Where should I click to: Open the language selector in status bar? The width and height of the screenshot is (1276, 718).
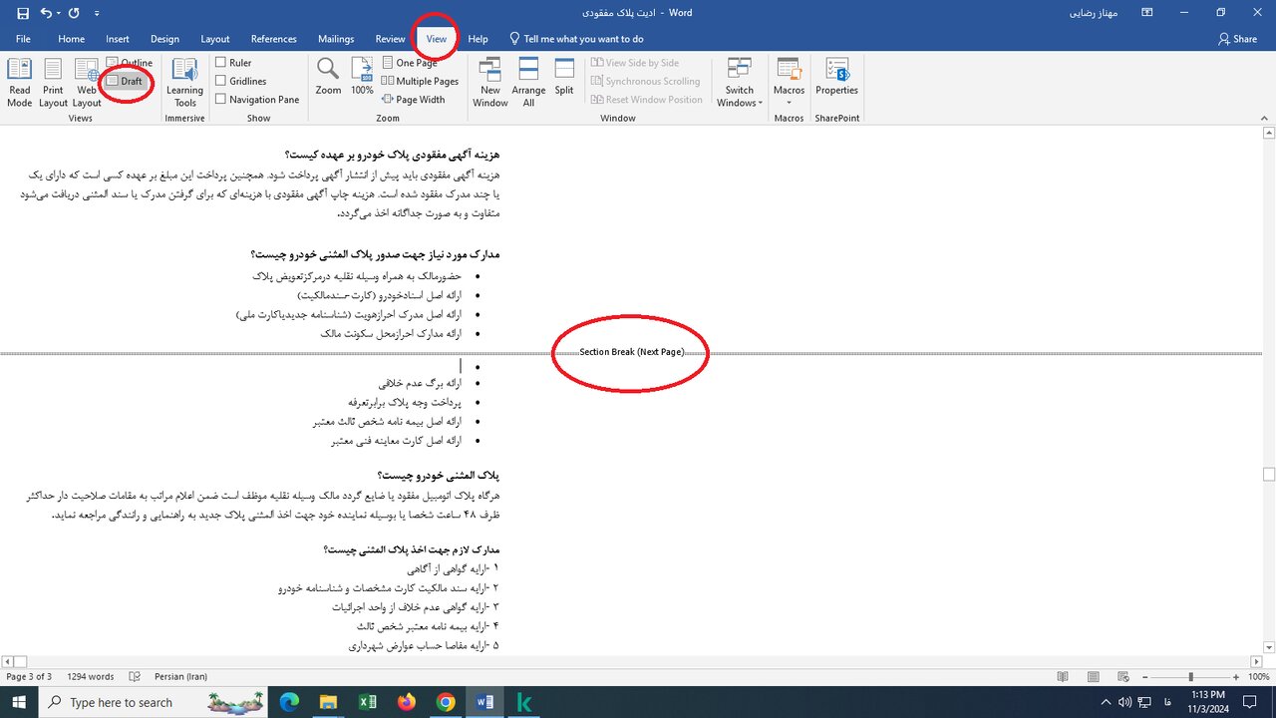click(x=179, y=676)
